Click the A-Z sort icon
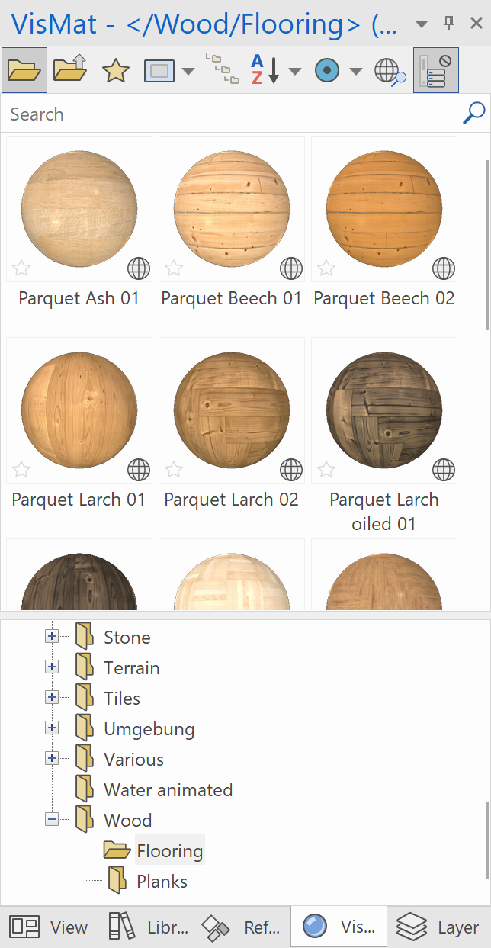The height and width of the screenshot is (948, 491). pos(265,70)
